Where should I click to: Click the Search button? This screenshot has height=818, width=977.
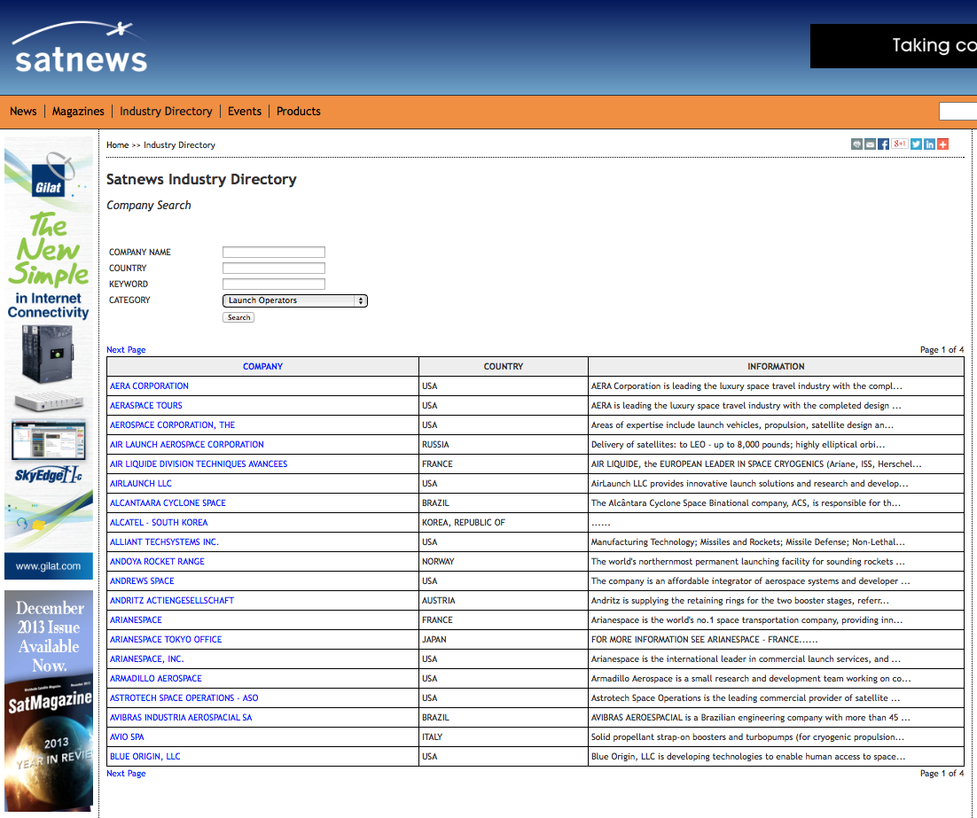238,318
